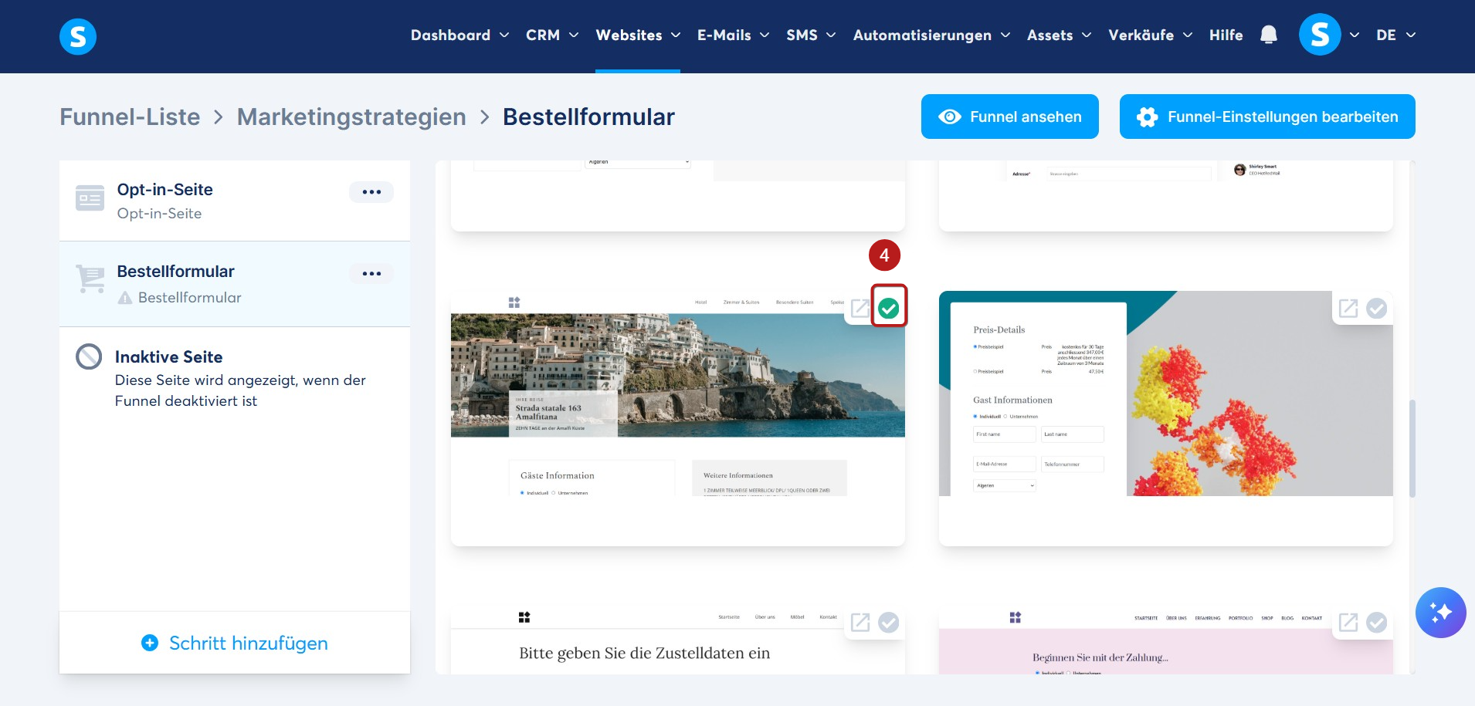The width and height of the screenshot is (1475, 706).
Task: Preview the Zustelldaten template in new tab
Action: tap(860, 623)
